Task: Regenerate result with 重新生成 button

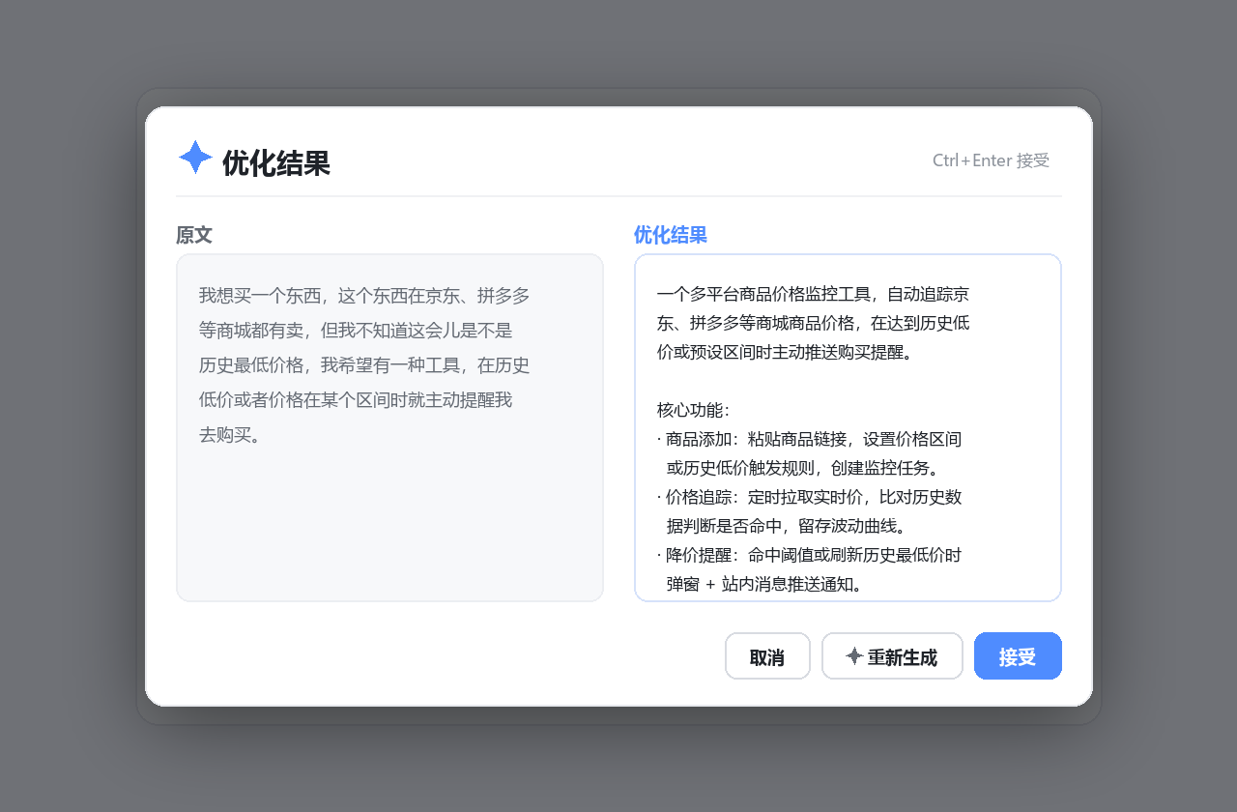Action: pos(892,656)
